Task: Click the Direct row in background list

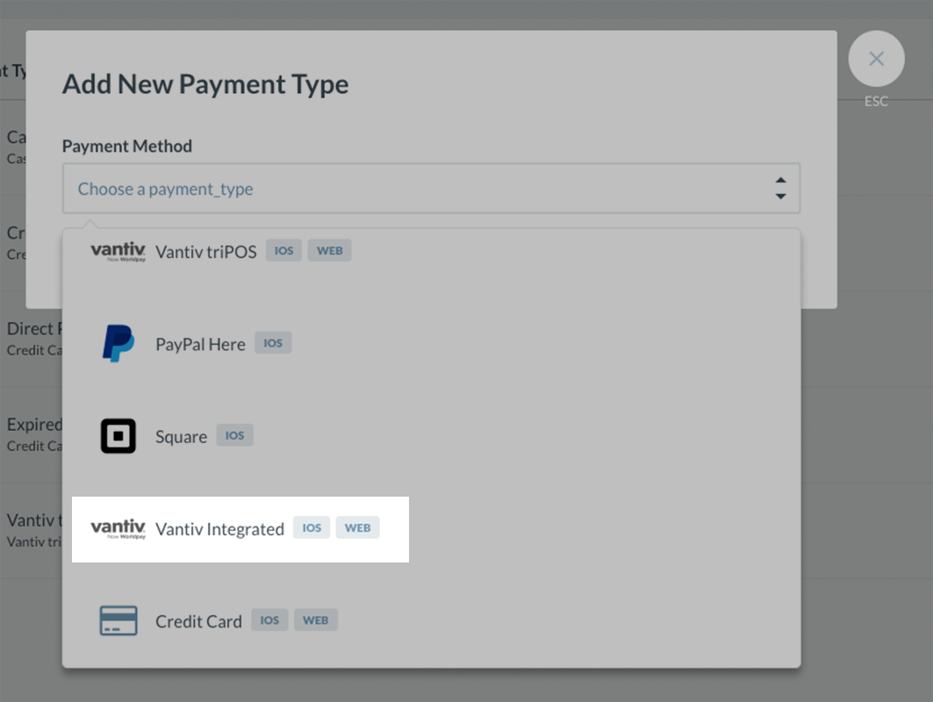Action: (x=31, y=339)
